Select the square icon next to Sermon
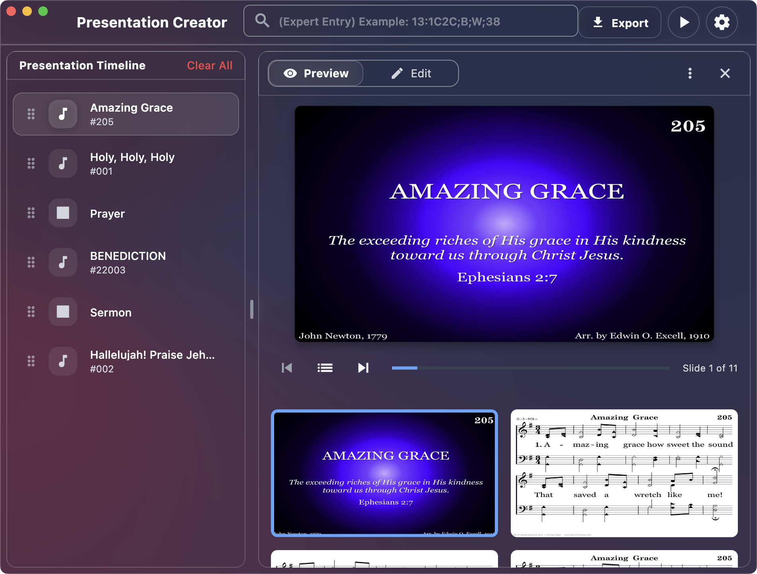Screen dimensions: 757x574 [63, 312]
